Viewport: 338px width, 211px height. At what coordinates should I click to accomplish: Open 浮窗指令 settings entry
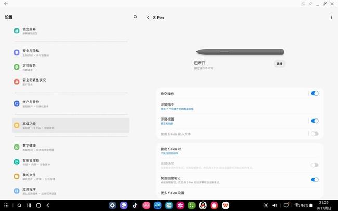click(240, 107)
